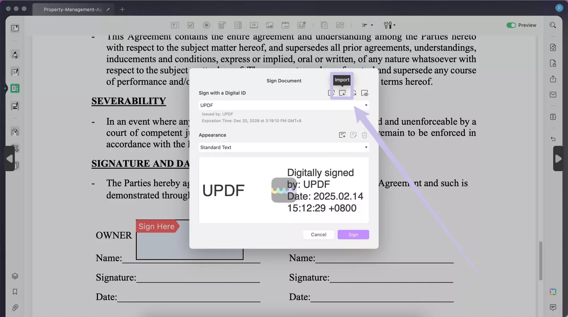
Task: Open the form tools wrench dropdown
Action: click(x=389, y=25)
